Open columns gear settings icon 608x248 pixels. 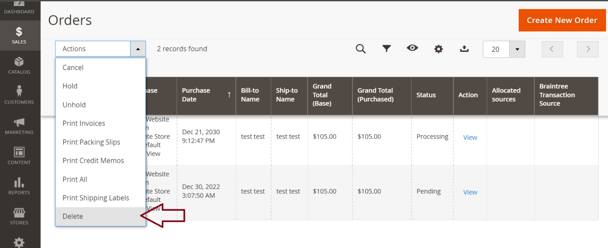[439, 49]
